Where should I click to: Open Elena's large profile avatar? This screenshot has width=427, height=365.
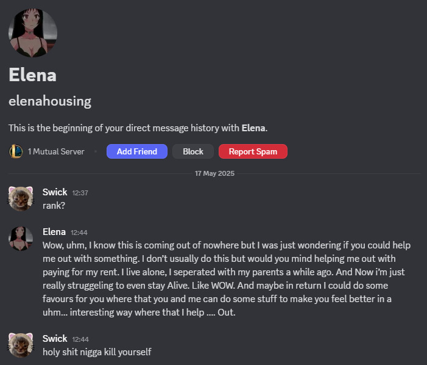click(33, 33)
